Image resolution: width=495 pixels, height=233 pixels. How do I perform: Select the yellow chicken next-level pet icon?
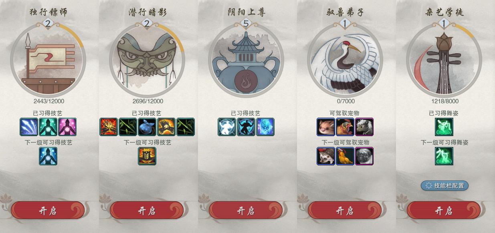click(x=345, y=156)
